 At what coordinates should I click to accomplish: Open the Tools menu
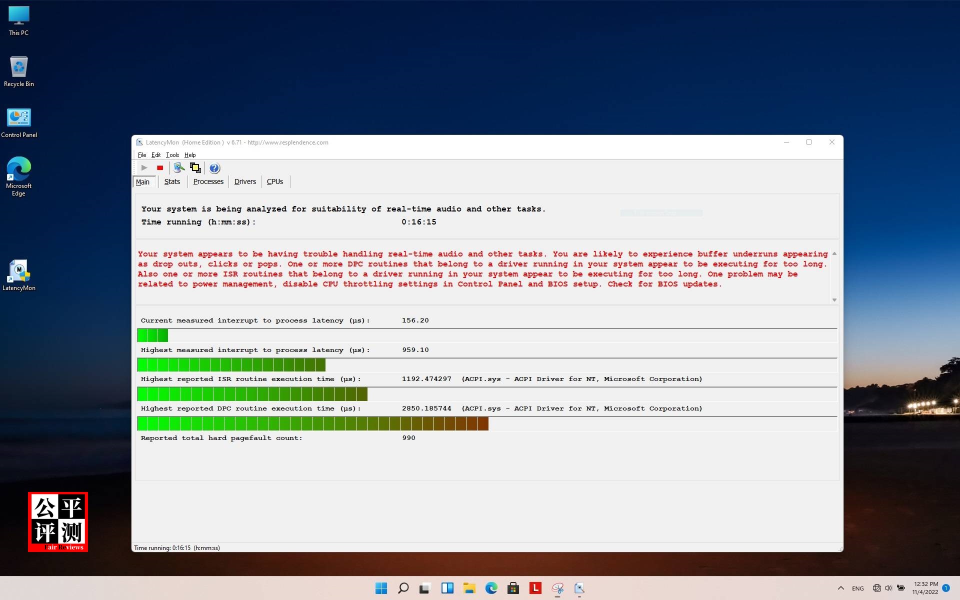[172, 155]
